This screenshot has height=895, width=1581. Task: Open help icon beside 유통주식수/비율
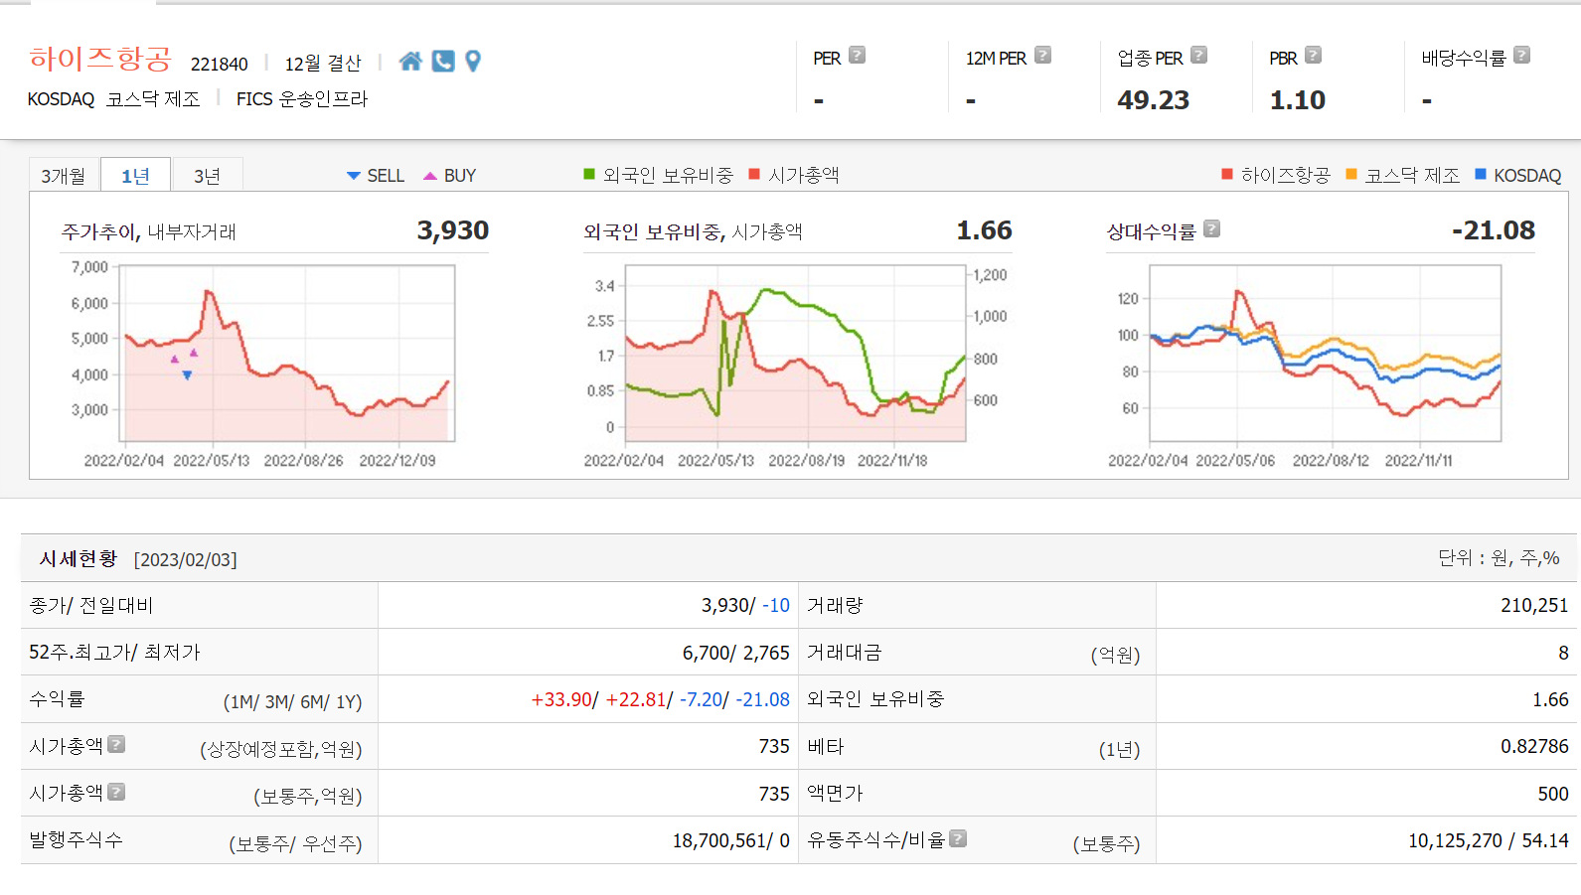coord(958,838)
